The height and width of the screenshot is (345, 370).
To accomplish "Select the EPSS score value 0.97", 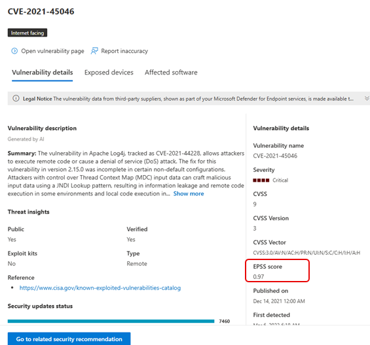I will click(x=259, y=276).
